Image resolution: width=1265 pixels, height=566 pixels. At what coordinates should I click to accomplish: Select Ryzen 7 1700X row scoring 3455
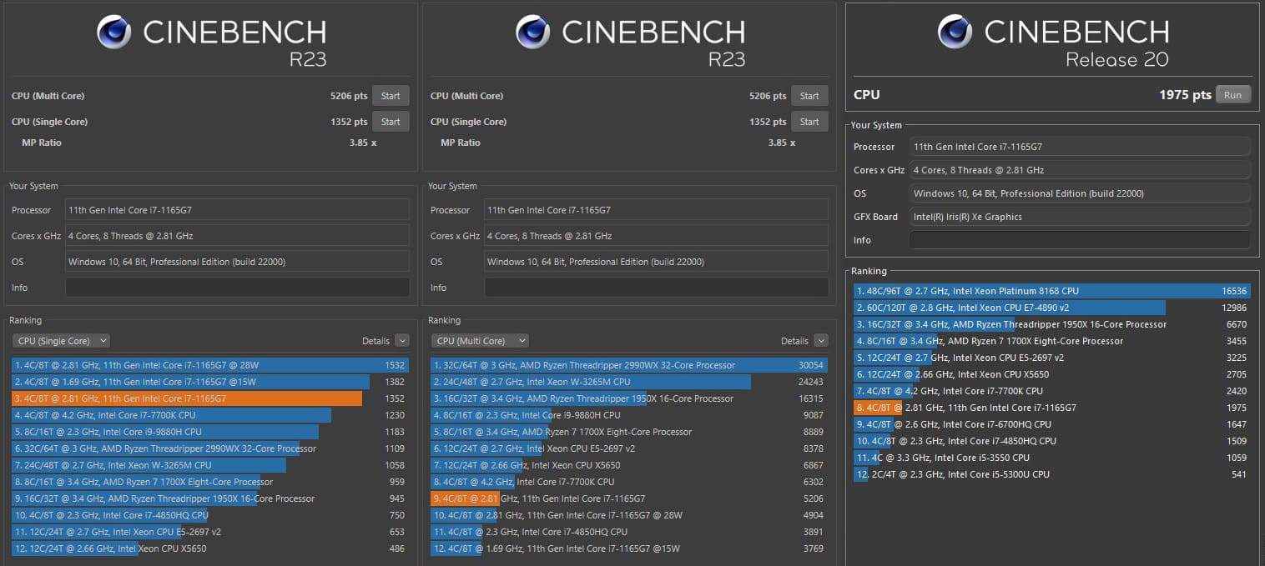tap(1051, 341)
